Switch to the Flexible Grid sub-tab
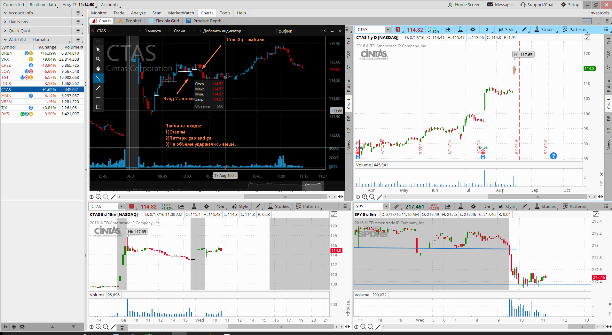The image size is (612, 335). click(x=164, y=21)
